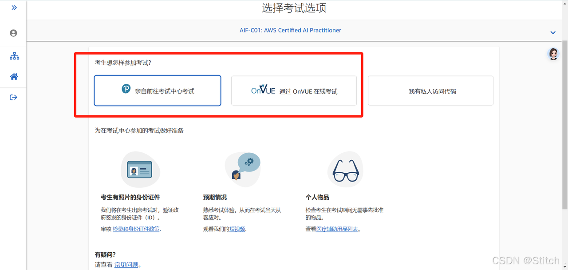Open the 短视频 link

pos(237,229)
